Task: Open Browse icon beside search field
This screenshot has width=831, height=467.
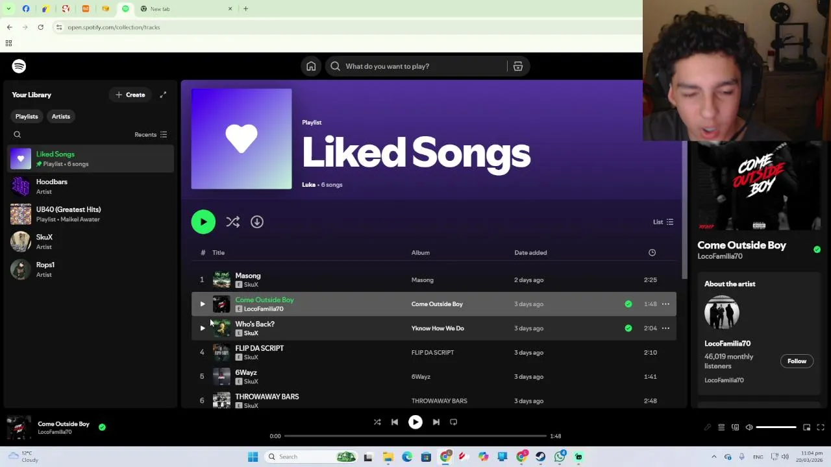Action: coord(518,66)
